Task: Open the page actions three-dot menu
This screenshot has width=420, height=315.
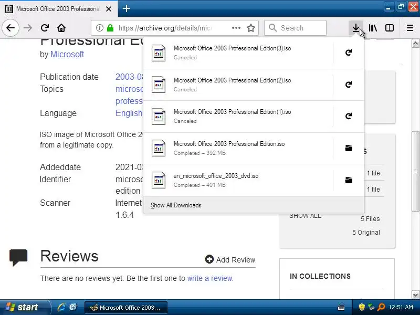Action: pyautogui.click(x=236, y=28)
